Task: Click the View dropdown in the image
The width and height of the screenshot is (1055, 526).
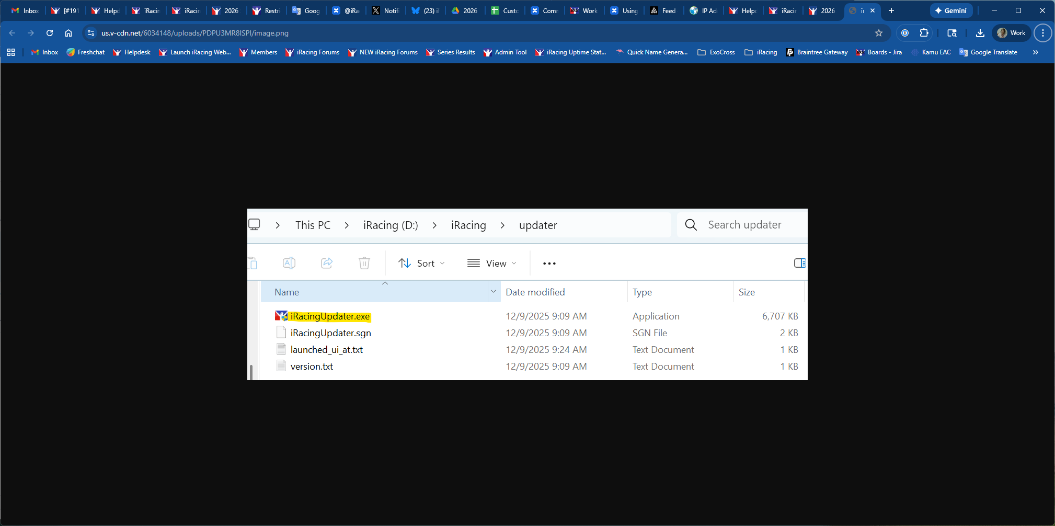Action: click(492, 264)
